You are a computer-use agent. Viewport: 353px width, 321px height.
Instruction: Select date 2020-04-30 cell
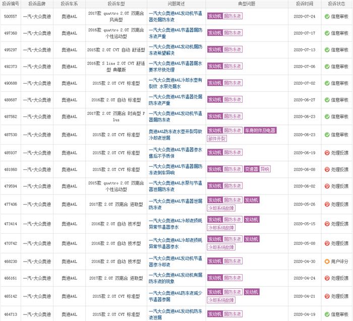click(x=305, y=262)
